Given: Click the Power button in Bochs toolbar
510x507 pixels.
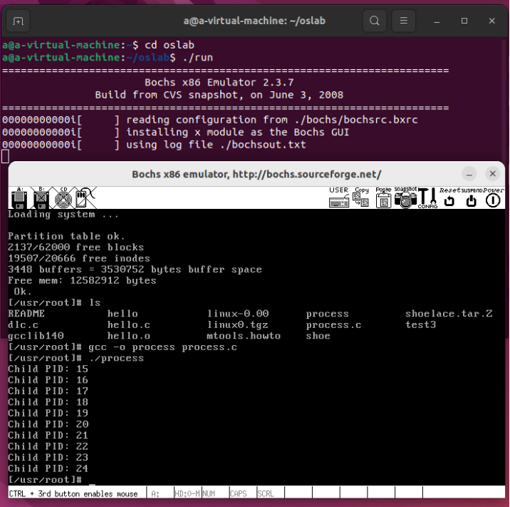Looking at the screenshot, I should click(x=493, y=198).
